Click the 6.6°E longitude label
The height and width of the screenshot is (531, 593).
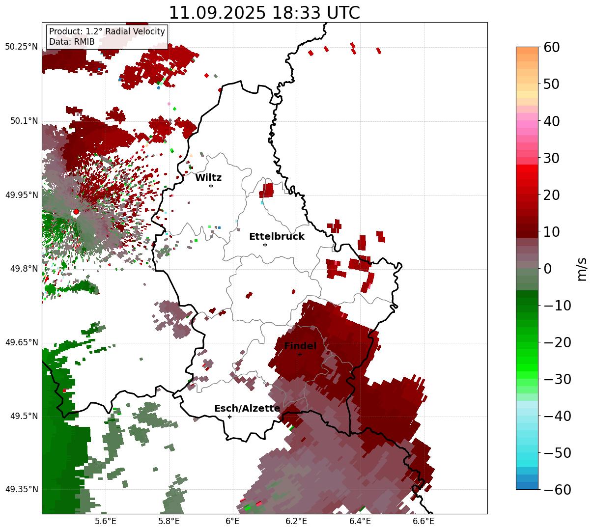point(423,521)
